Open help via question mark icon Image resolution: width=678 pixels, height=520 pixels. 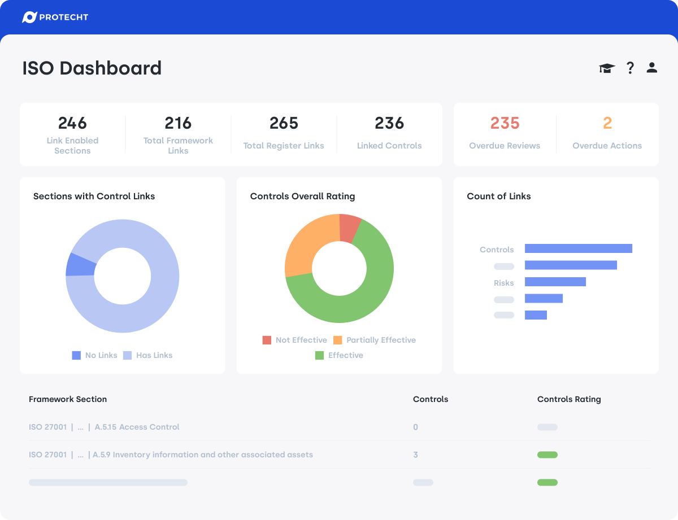[630, 68]
